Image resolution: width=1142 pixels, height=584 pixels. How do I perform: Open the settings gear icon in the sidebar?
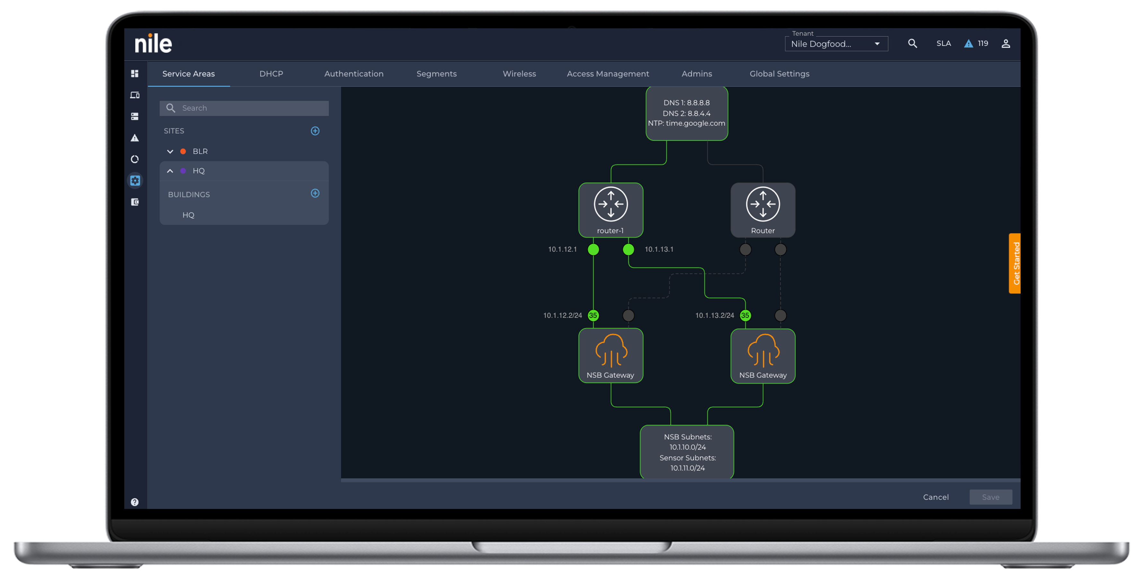135,180
